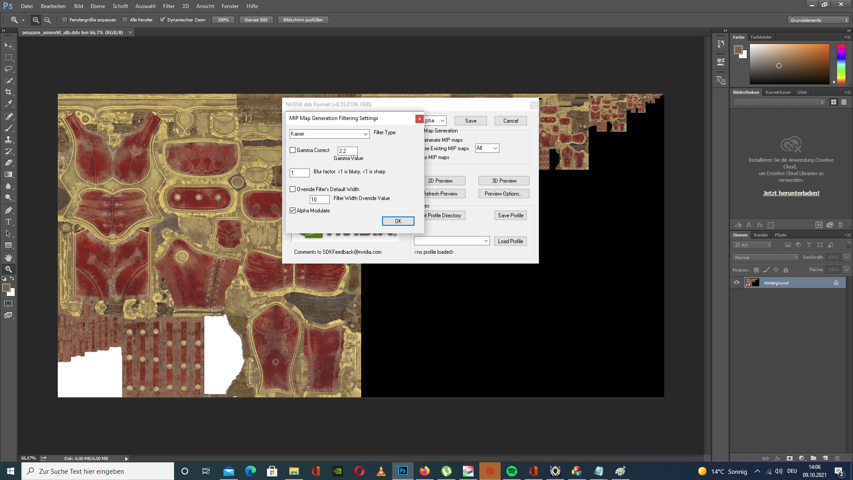Open the Filter menu
The height and width of the screenshot is (480, 853).
[169, 6]
